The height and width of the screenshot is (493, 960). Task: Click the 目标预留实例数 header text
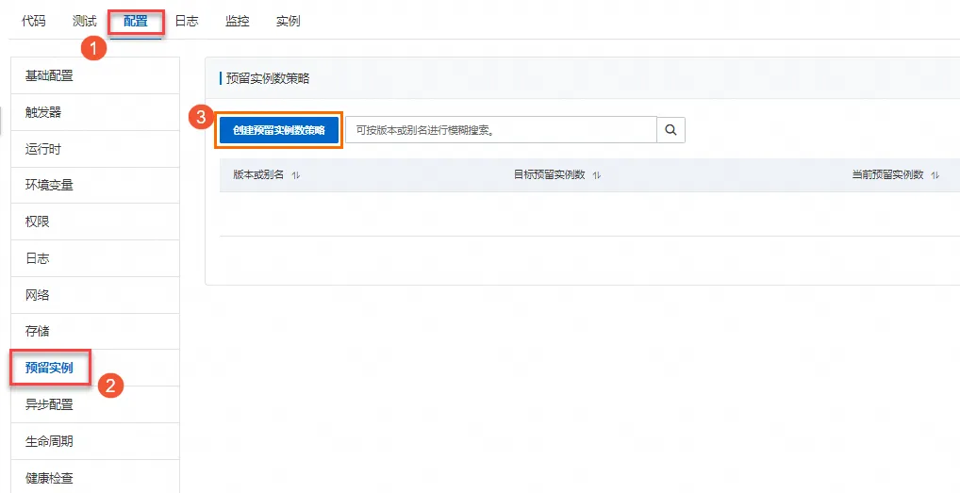tap(549, 175)
